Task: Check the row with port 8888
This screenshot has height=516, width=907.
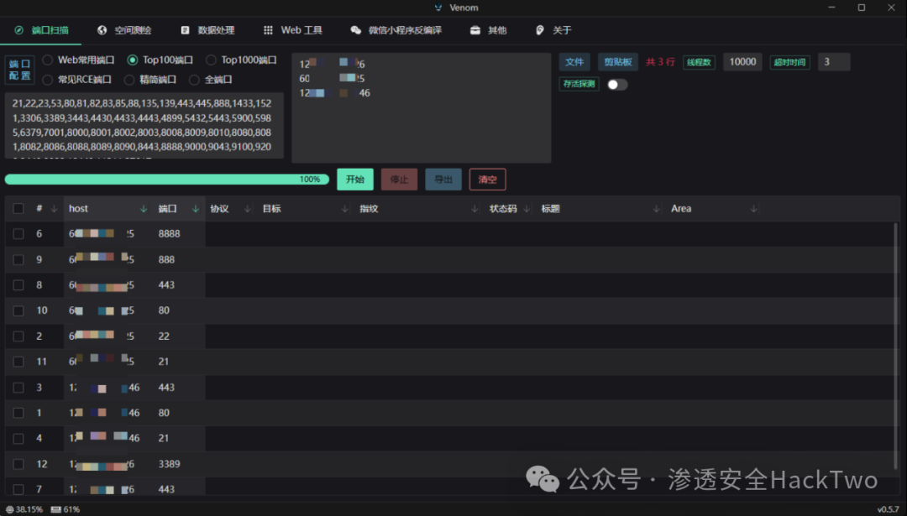Action: coord(18,234)
